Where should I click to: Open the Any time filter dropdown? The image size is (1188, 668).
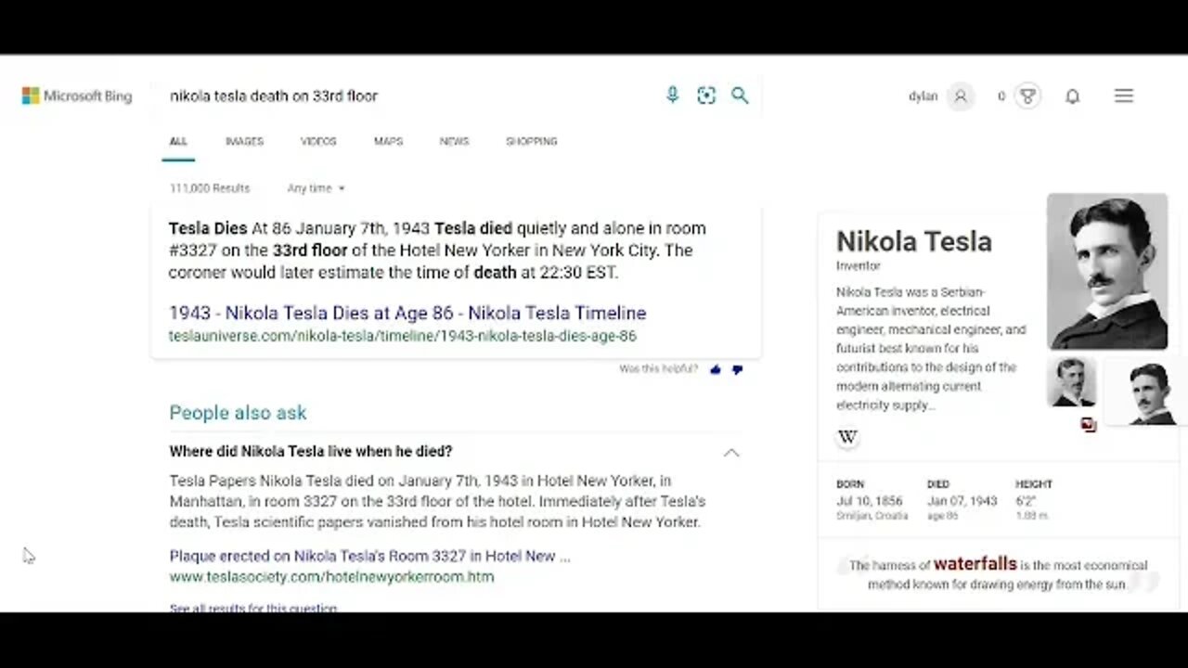click(x=316, y=188)
